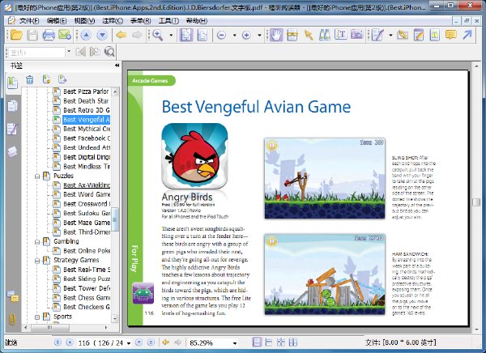Open dropdown next to zoom in
The image size is (486, 353).
259,36
